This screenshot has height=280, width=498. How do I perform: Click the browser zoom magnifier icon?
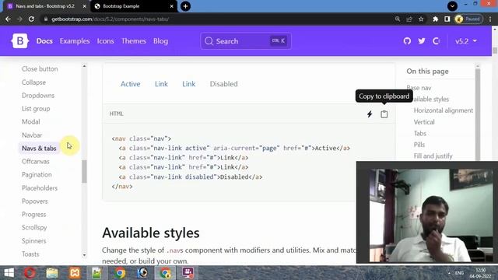(398, 19)
